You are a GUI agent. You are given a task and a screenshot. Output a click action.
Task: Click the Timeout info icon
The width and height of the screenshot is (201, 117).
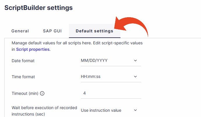42,93
